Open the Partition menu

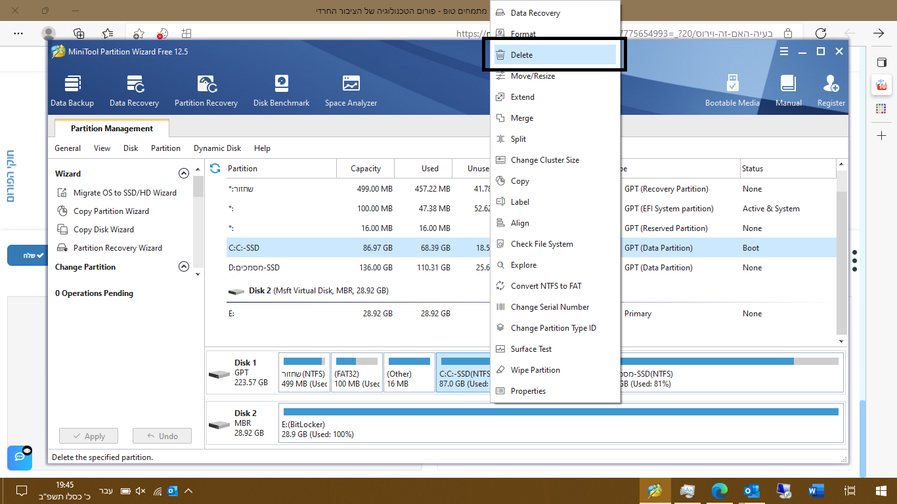165,148
